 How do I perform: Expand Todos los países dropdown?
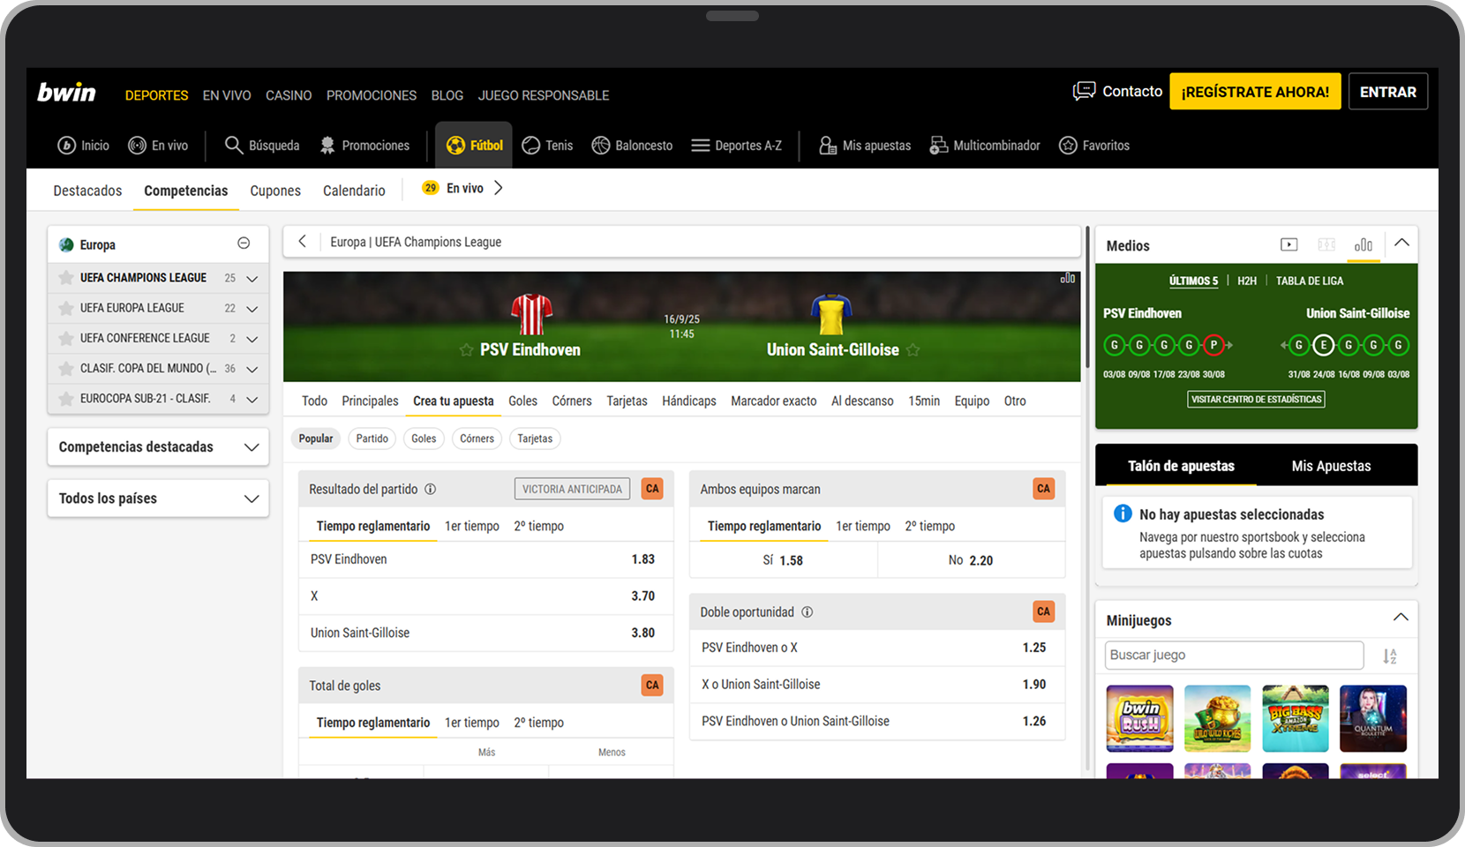coord(158,498)
